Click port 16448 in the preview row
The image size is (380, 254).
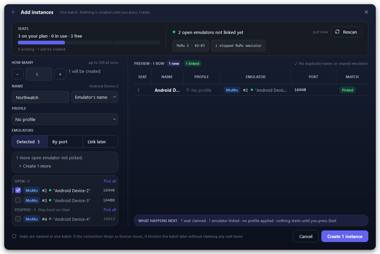click(300, 90)
